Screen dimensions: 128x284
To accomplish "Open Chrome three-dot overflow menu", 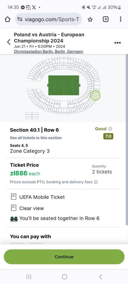I will coord(121,19).
